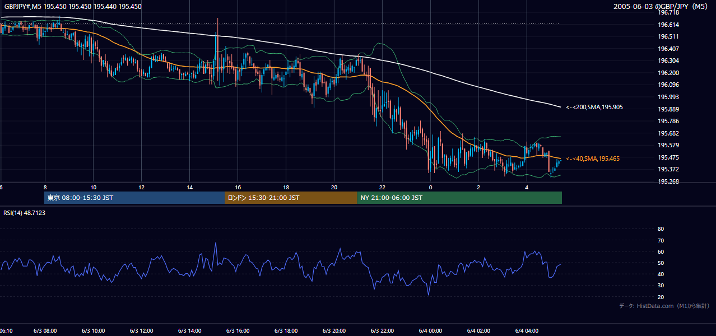
Task: Click the 6/3 22:00 time axis label
Action: [382, 330]
